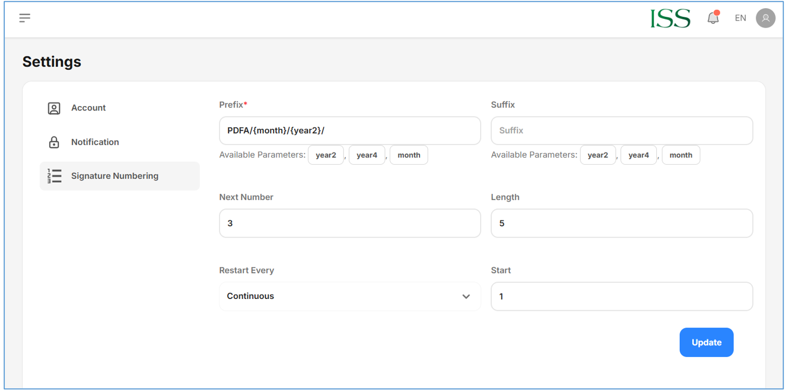787x391 pixels.
Task: Click the Account person icon
Action: pos(54,108)
